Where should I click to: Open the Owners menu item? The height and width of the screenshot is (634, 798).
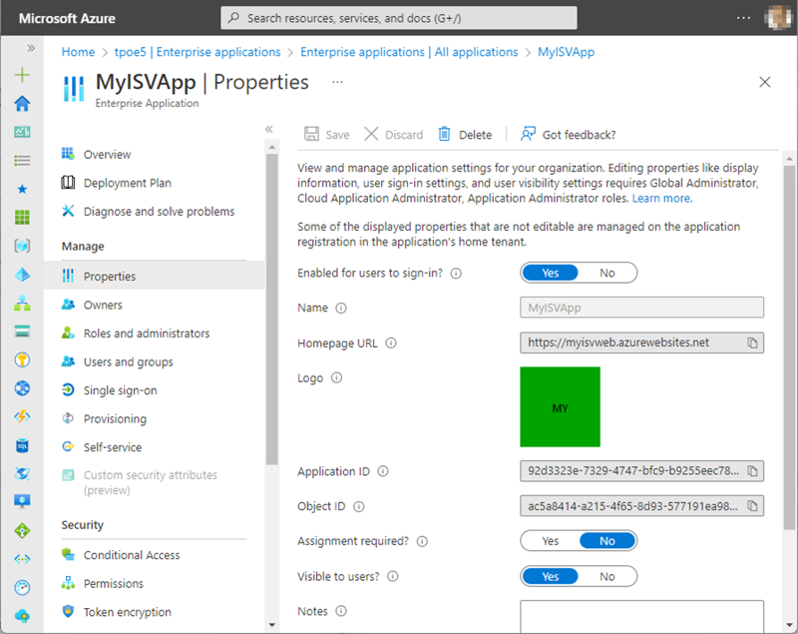click(103, 306)
